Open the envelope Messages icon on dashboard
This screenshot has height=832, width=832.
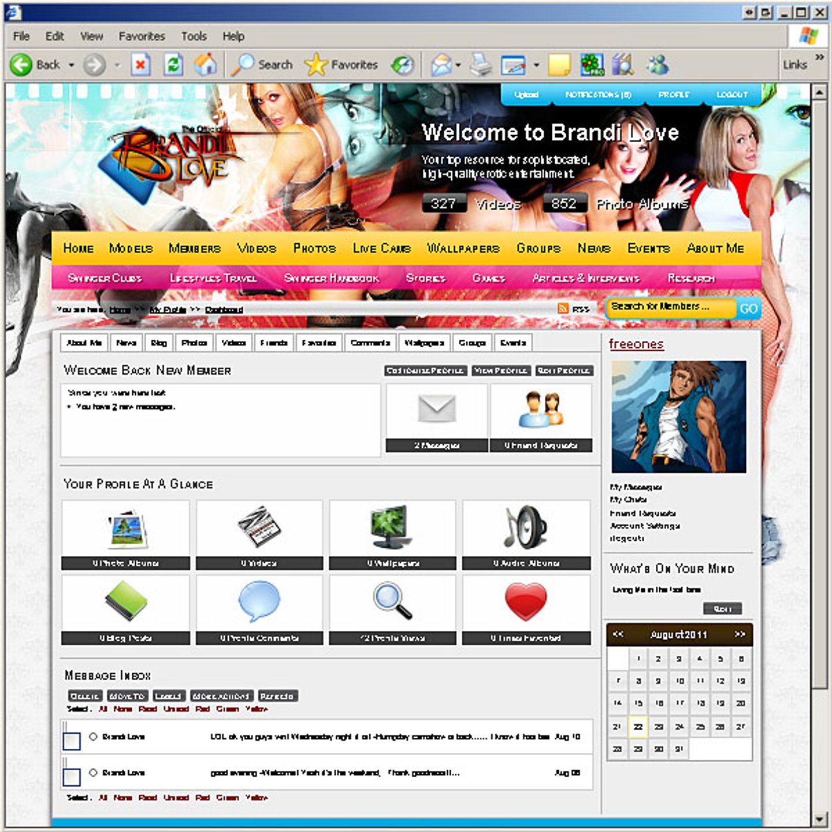tap(436, 410)
